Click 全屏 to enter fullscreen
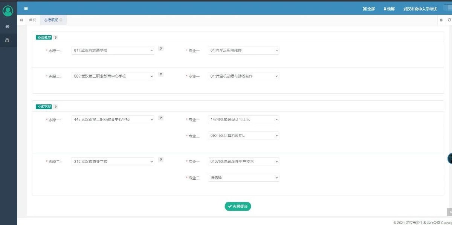Screen dimensions: 452x225 [369, 9]
